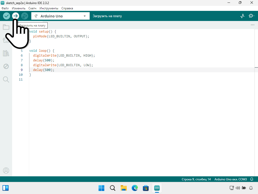
Task: Open Microsoft Store from the taskbar
Action: (x=146, y=188)
